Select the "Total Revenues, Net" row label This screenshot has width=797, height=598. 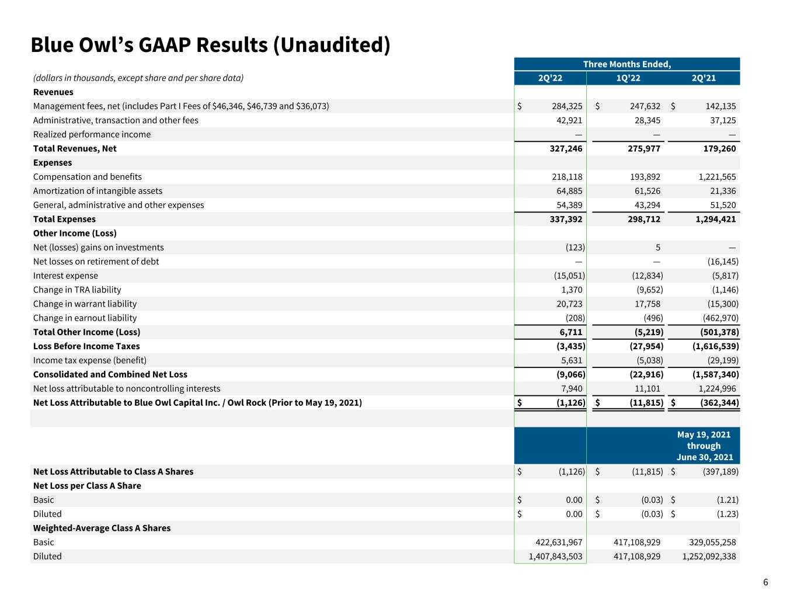click(x=75, y=148)
